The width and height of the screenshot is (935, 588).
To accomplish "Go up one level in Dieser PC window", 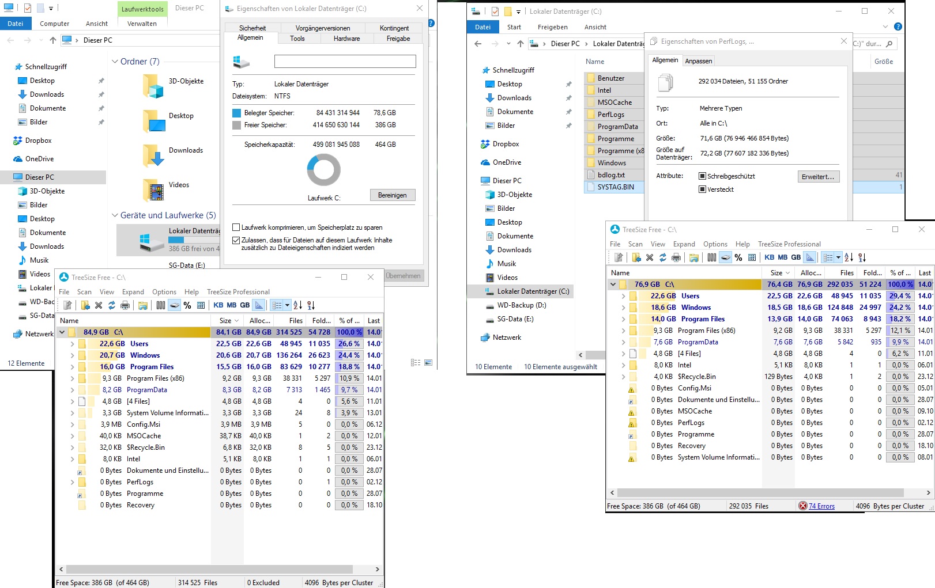I will click(53, 40).
